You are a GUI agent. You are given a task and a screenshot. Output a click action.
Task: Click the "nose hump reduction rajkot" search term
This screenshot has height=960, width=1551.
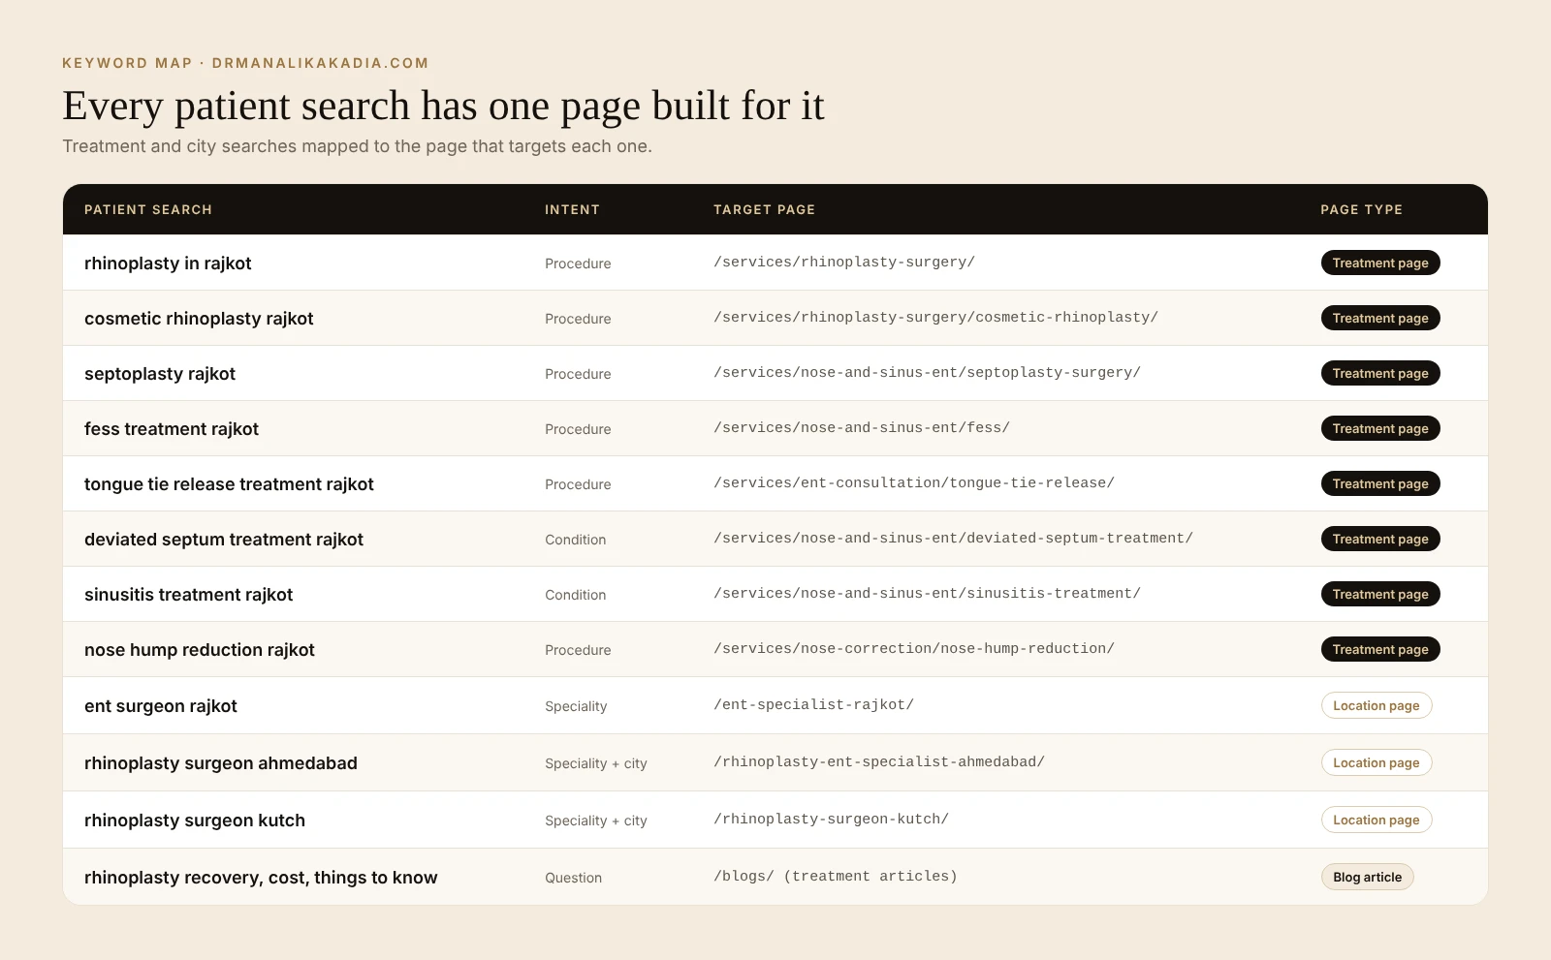(x=200, y=650)
